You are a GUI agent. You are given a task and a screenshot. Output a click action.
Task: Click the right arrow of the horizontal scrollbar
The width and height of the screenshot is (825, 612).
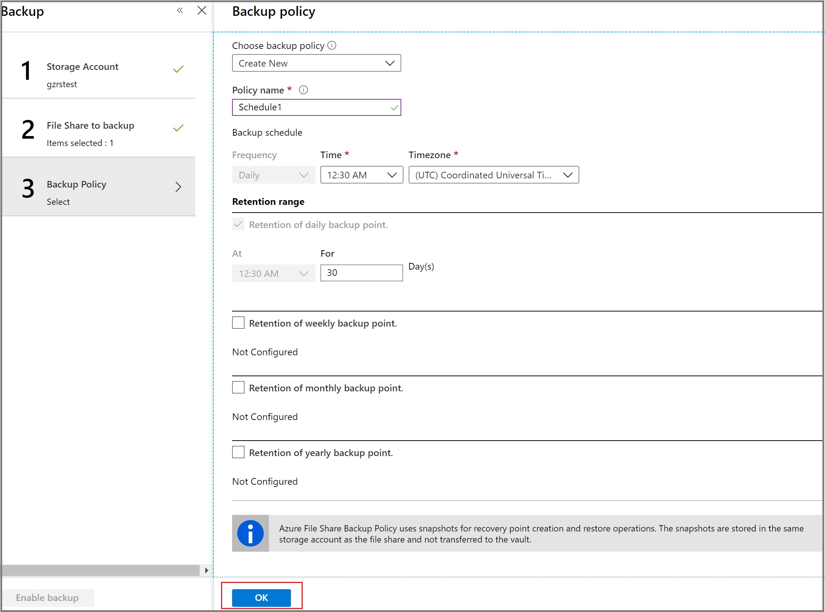click(206, 570)
